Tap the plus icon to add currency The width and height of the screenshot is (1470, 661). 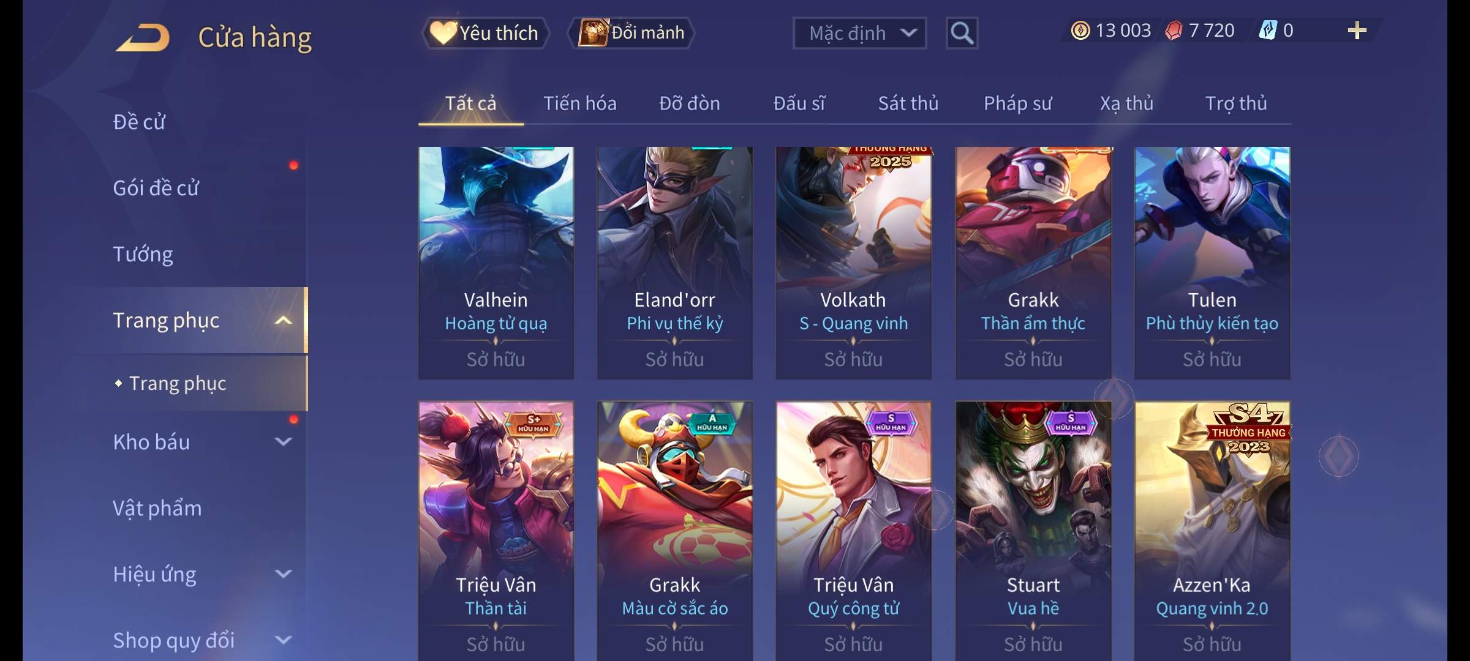tap(1357, 31)
